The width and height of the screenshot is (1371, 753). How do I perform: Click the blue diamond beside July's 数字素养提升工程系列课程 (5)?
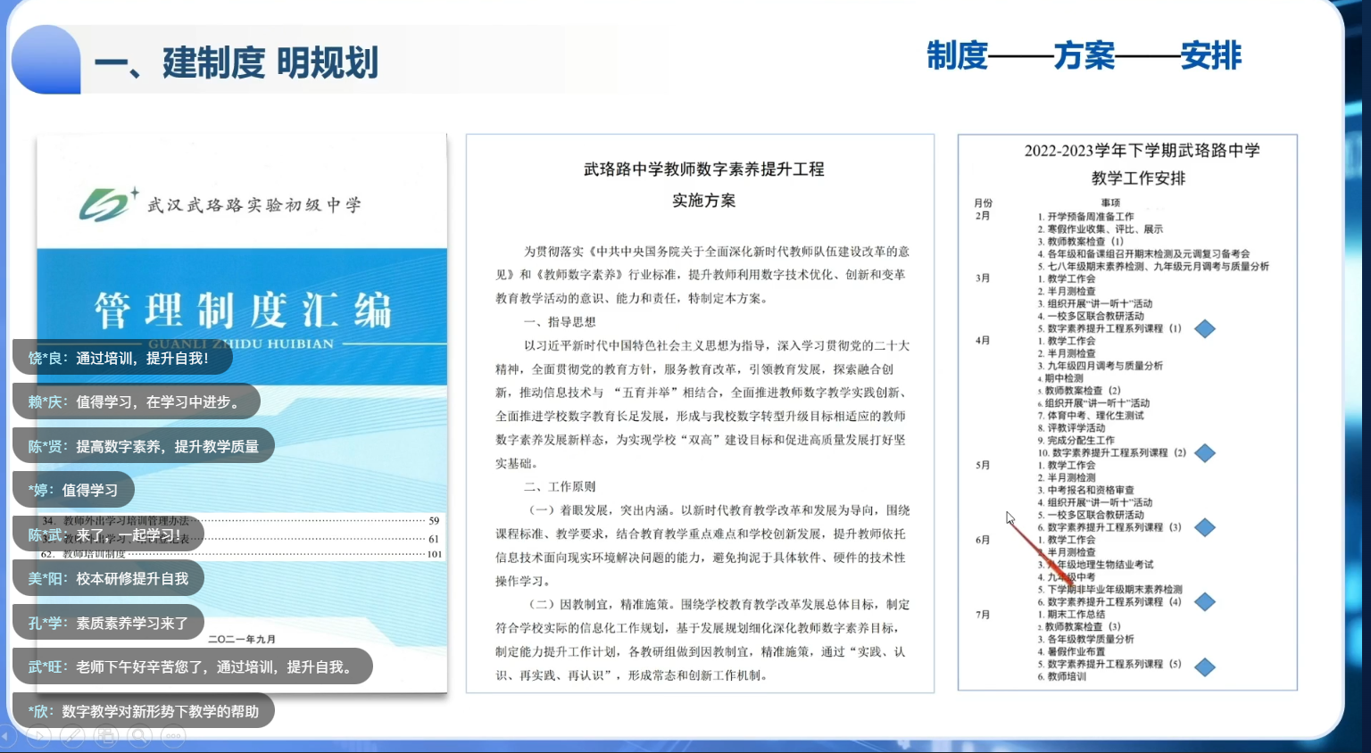(1205, 666)
